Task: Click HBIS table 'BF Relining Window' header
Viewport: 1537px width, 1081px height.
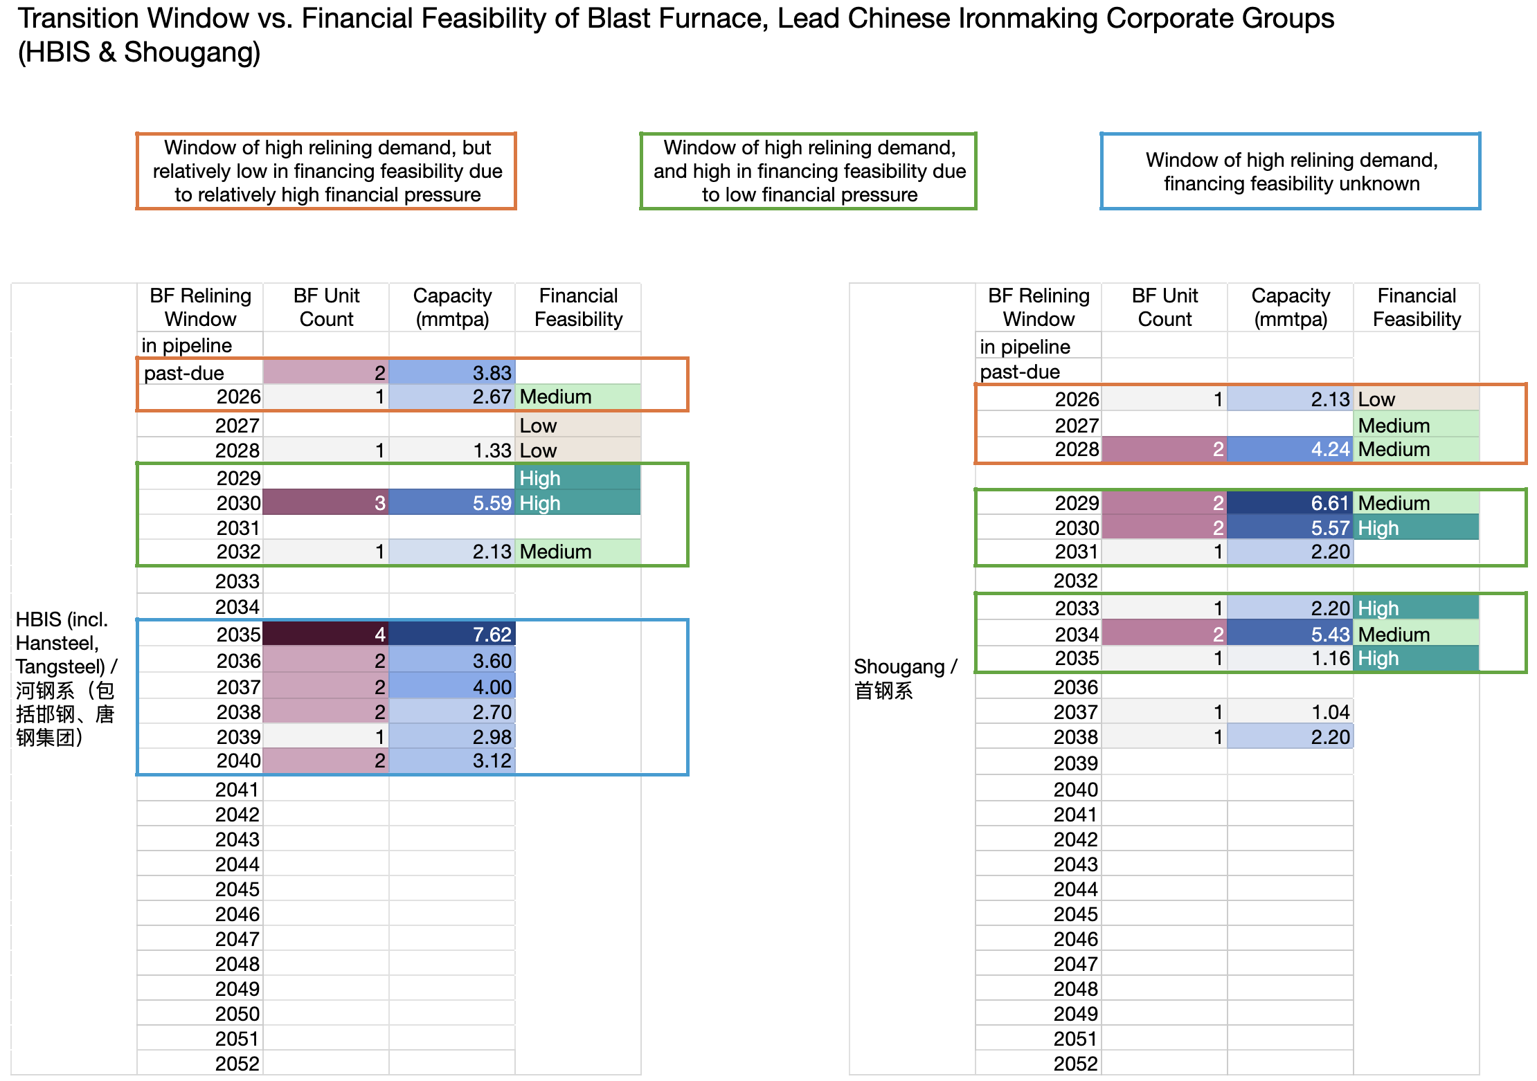Action: (x=200, y=307)
